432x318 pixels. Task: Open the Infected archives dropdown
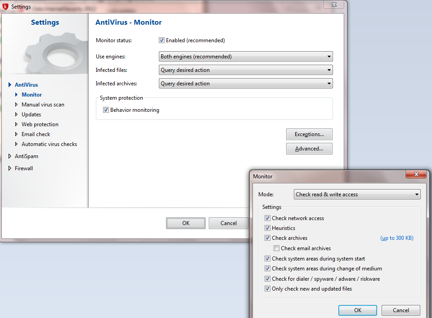[246, 84]
